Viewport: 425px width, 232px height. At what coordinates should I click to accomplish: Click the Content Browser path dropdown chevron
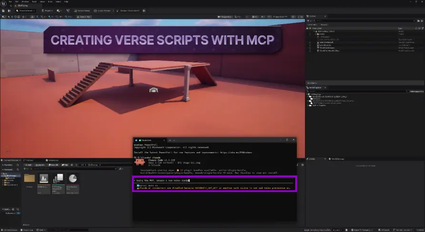pos(100,164)
